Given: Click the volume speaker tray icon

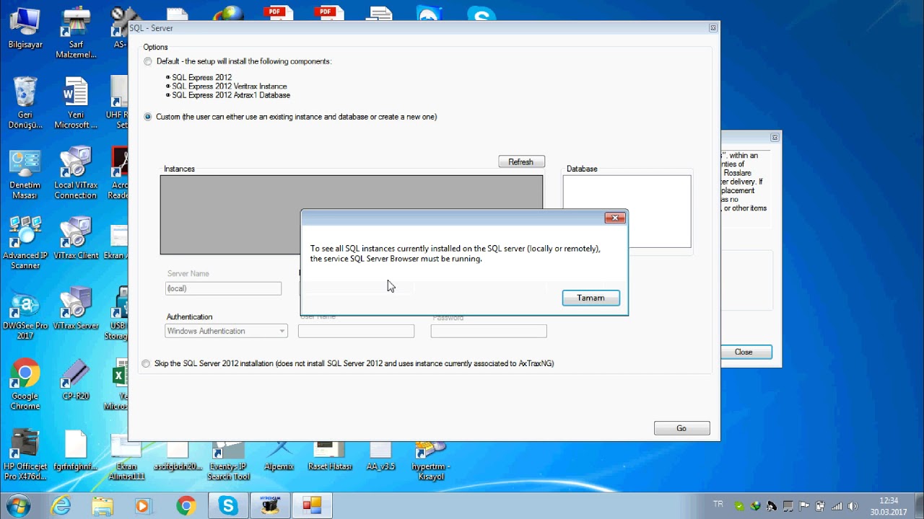Looking at the screenshot, I should click(x=853, y=506).
